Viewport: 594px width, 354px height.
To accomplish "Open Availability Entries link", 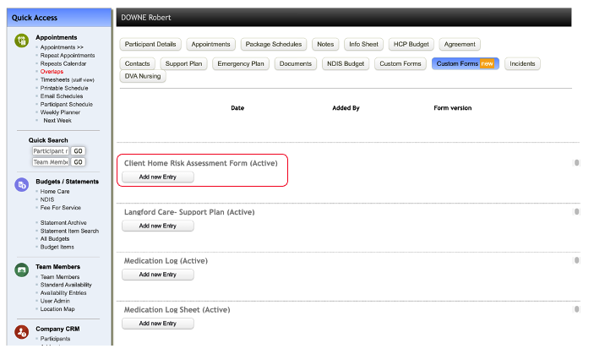I will (x=63, y=293).
